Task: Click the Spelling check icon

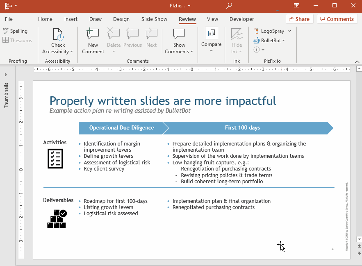Action: point(6,31)
